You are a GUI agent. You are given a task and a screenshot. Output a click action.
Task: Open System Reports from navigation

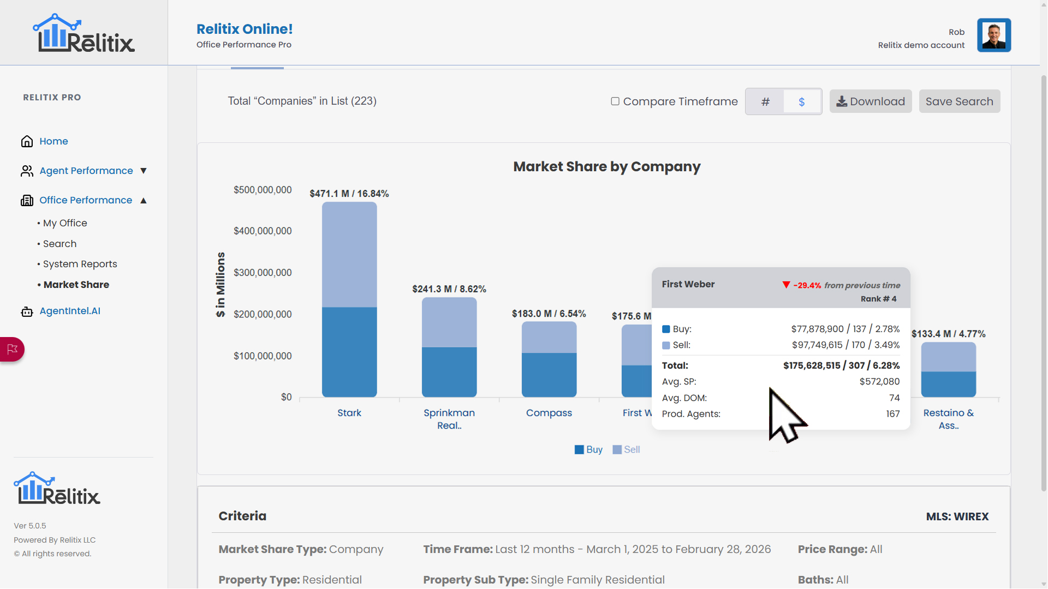point(80,264)
